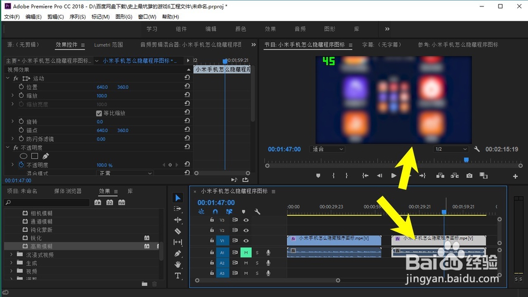Open the zoom level fit dropdown
The image size is (528, 297).
(327, 149)
